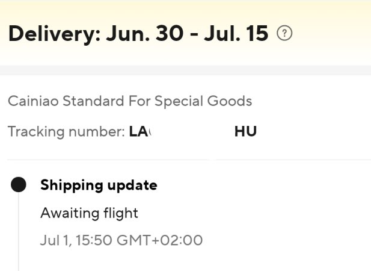Image resolution: width=371 pixels, height=271 pixels.
Task: Click the tracking number ending "HU"
Action: (x=245, y=131)
